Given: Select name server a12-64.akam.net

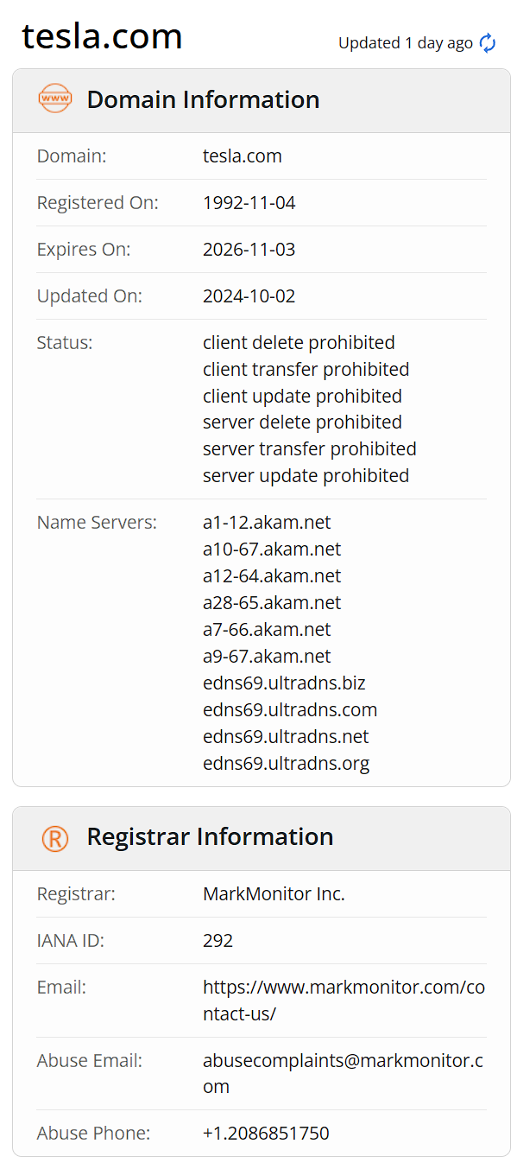Looking at the screenshot, I should (x=272, y=576).
